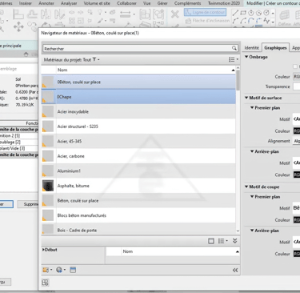The height and width of the screenshot is (293, 300).
Task: Click the show/hide library panel icon
Action: click(211, 241)
